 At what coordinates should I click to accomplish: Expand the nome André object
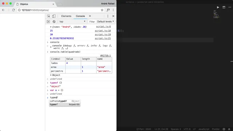point(51,27)
